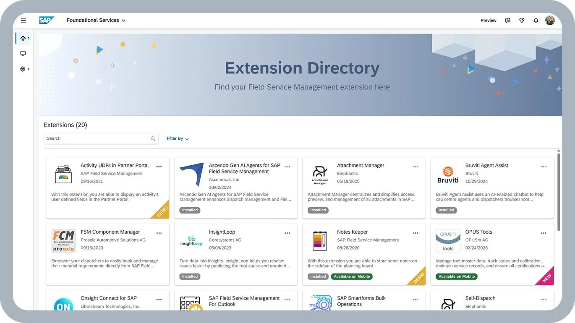Image resolution: width=575 pixels, height=323 pixels.
Task: Click the Attachment Manager logo
Action: pos(320,175)
